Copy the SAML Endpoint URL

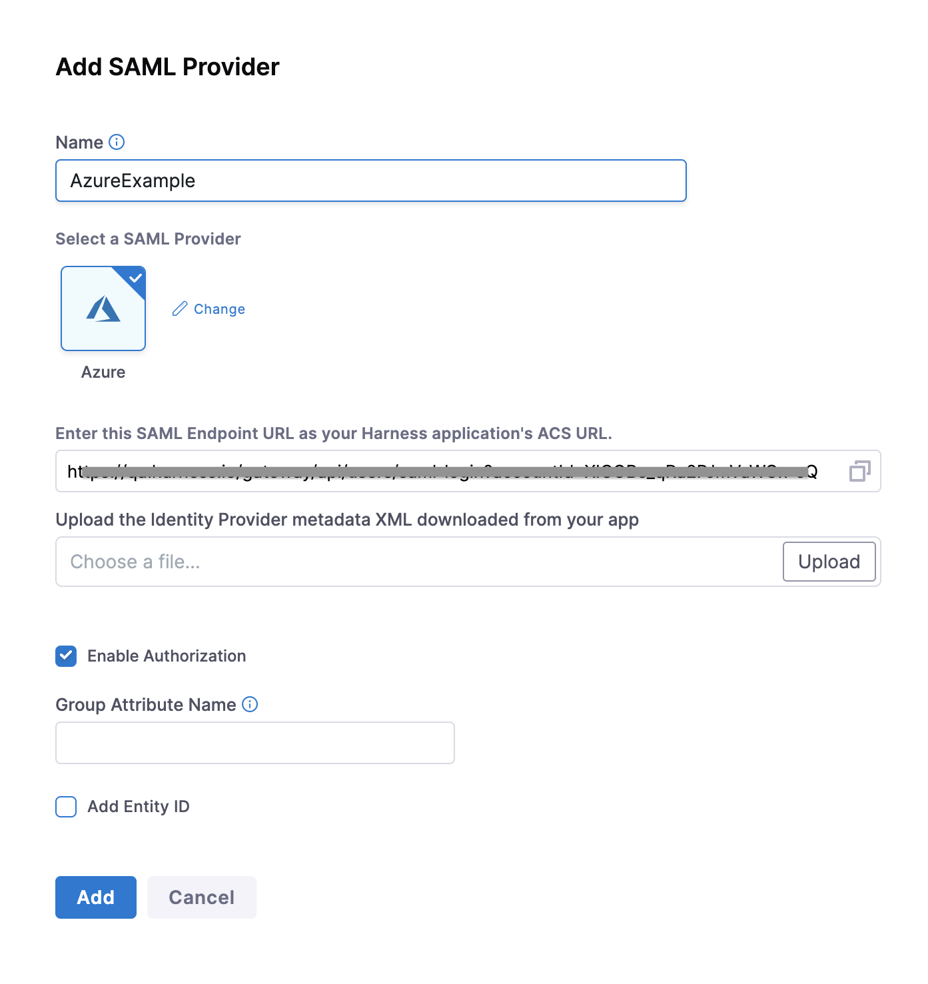tap(859, 471)
